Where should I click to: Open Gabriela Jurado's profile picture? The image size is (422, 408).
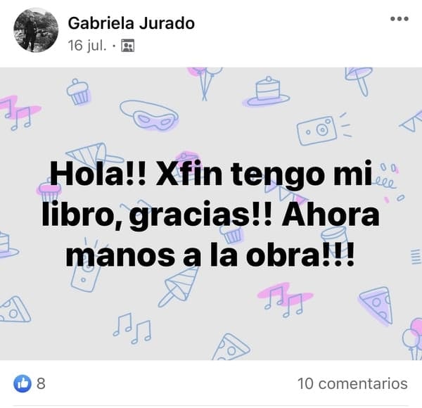(x=36, y=30)
